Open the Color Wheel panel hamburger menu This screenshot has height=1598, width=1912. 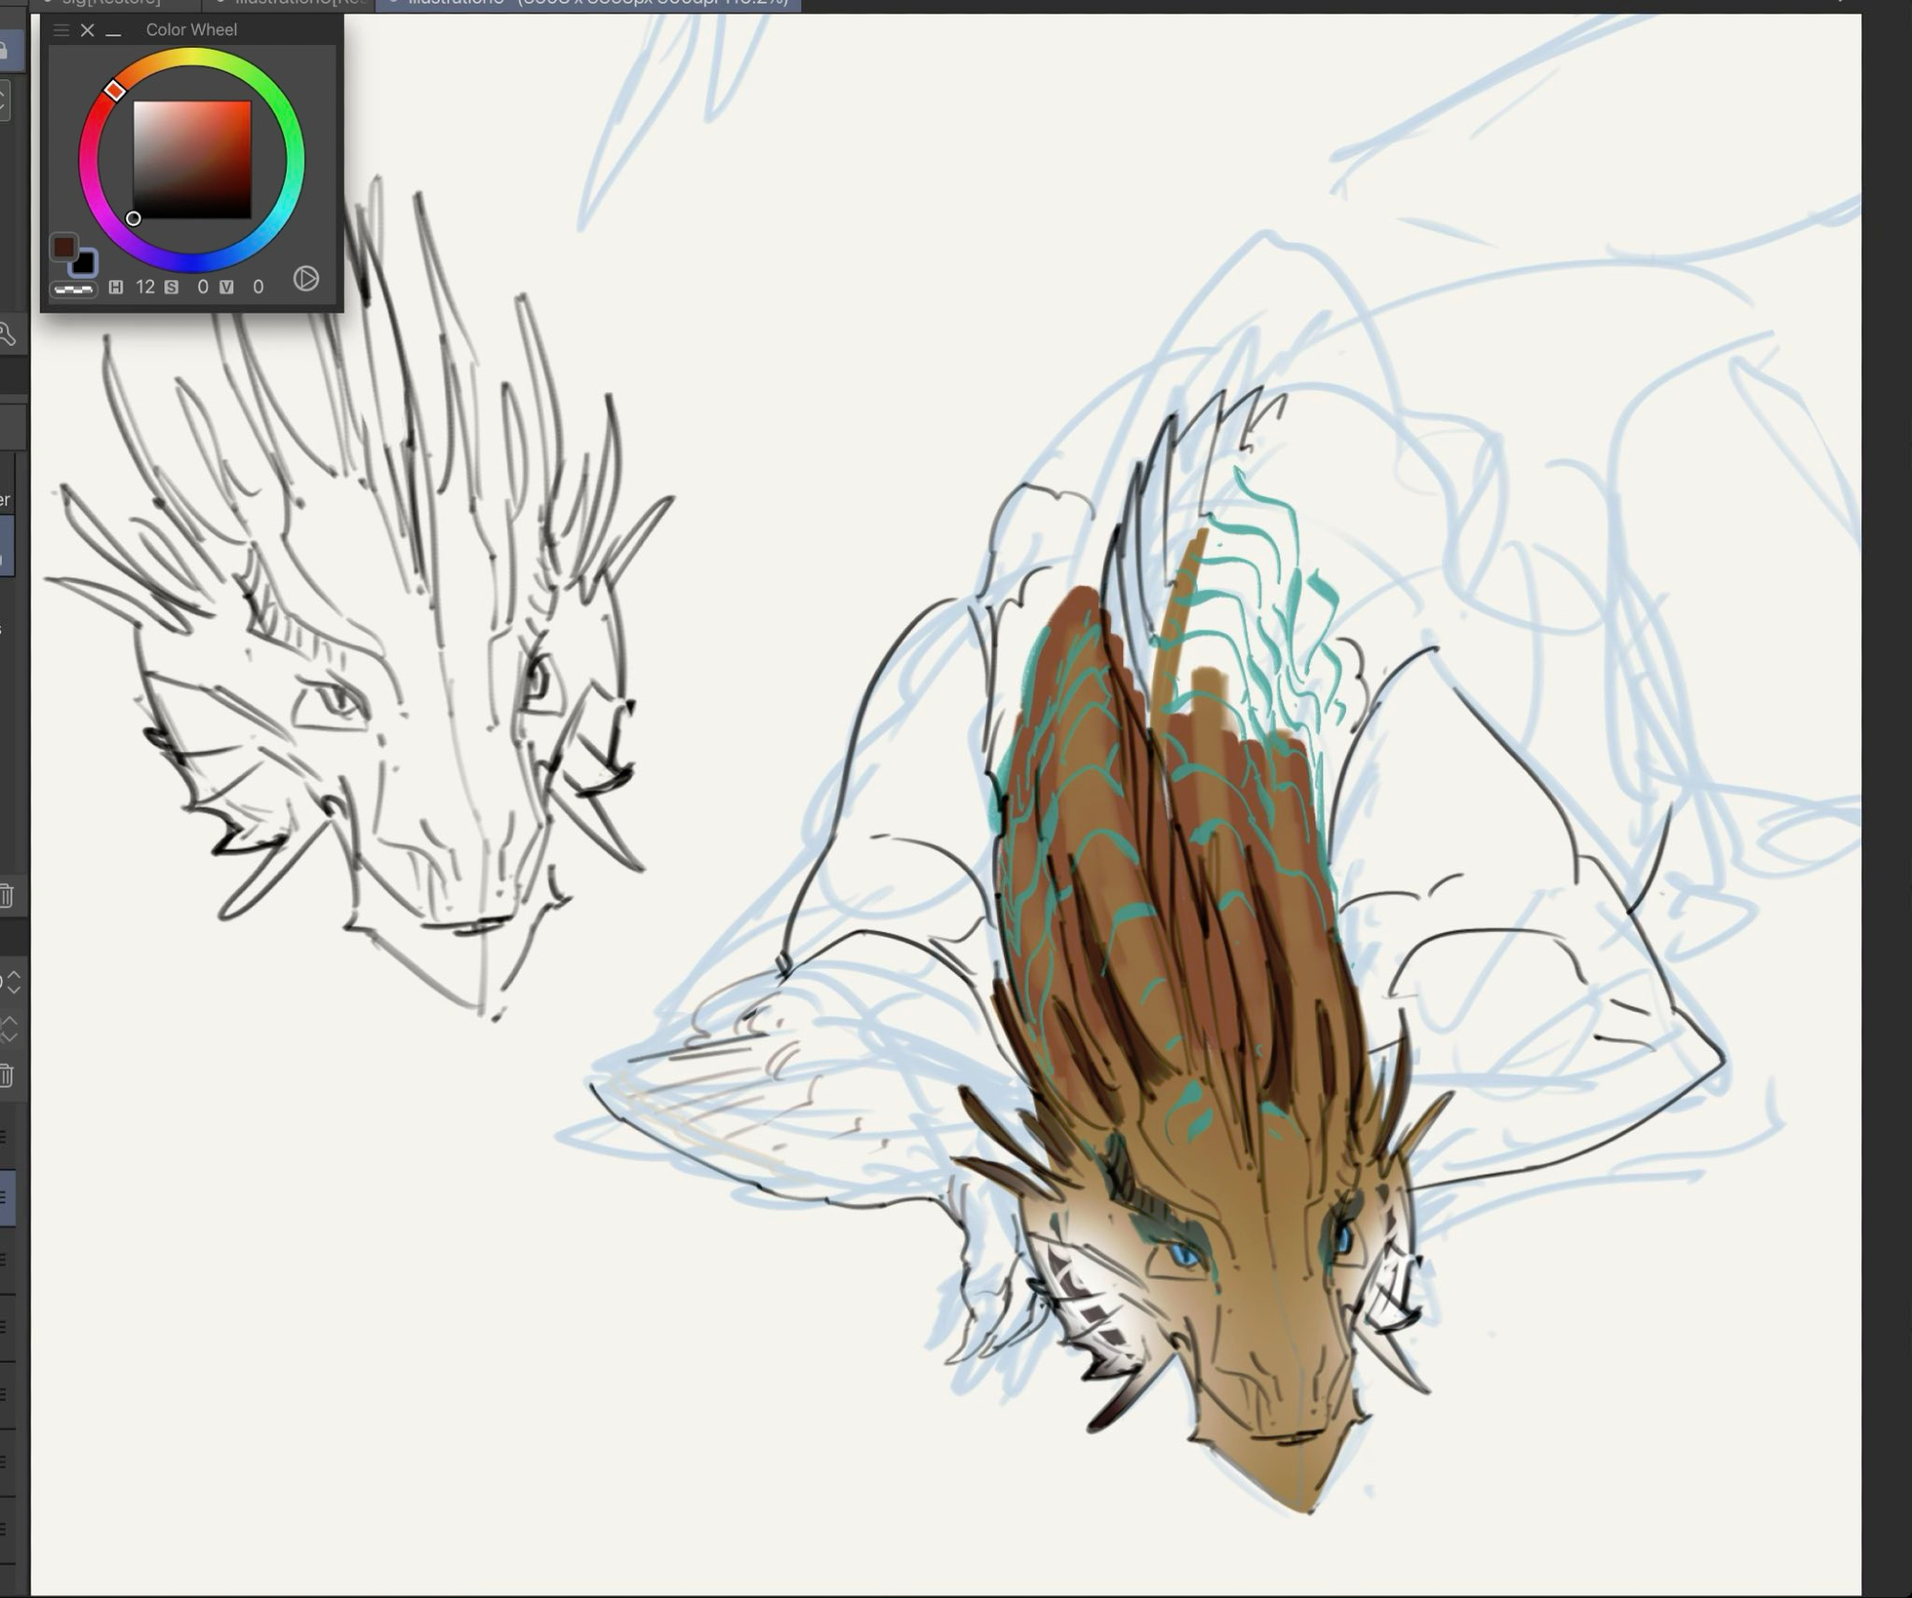click(61, 31)
